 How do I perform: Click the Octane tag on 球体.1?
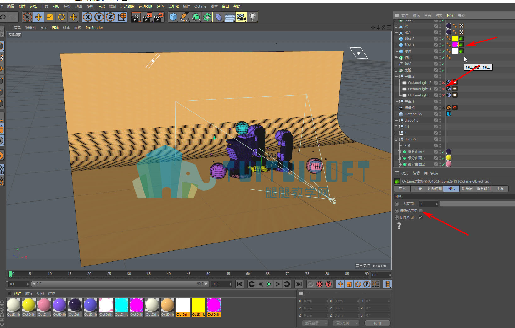click(461, 45)
